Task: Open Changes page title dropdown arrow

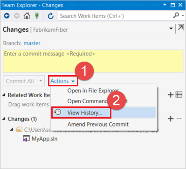Action: click(x=171, y=28)
